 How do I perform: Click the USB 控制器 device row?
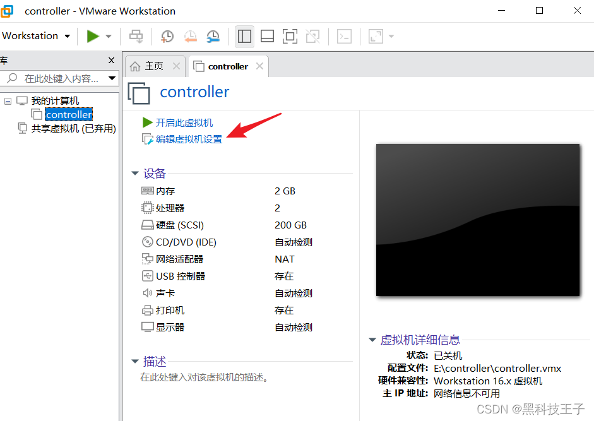227,276
